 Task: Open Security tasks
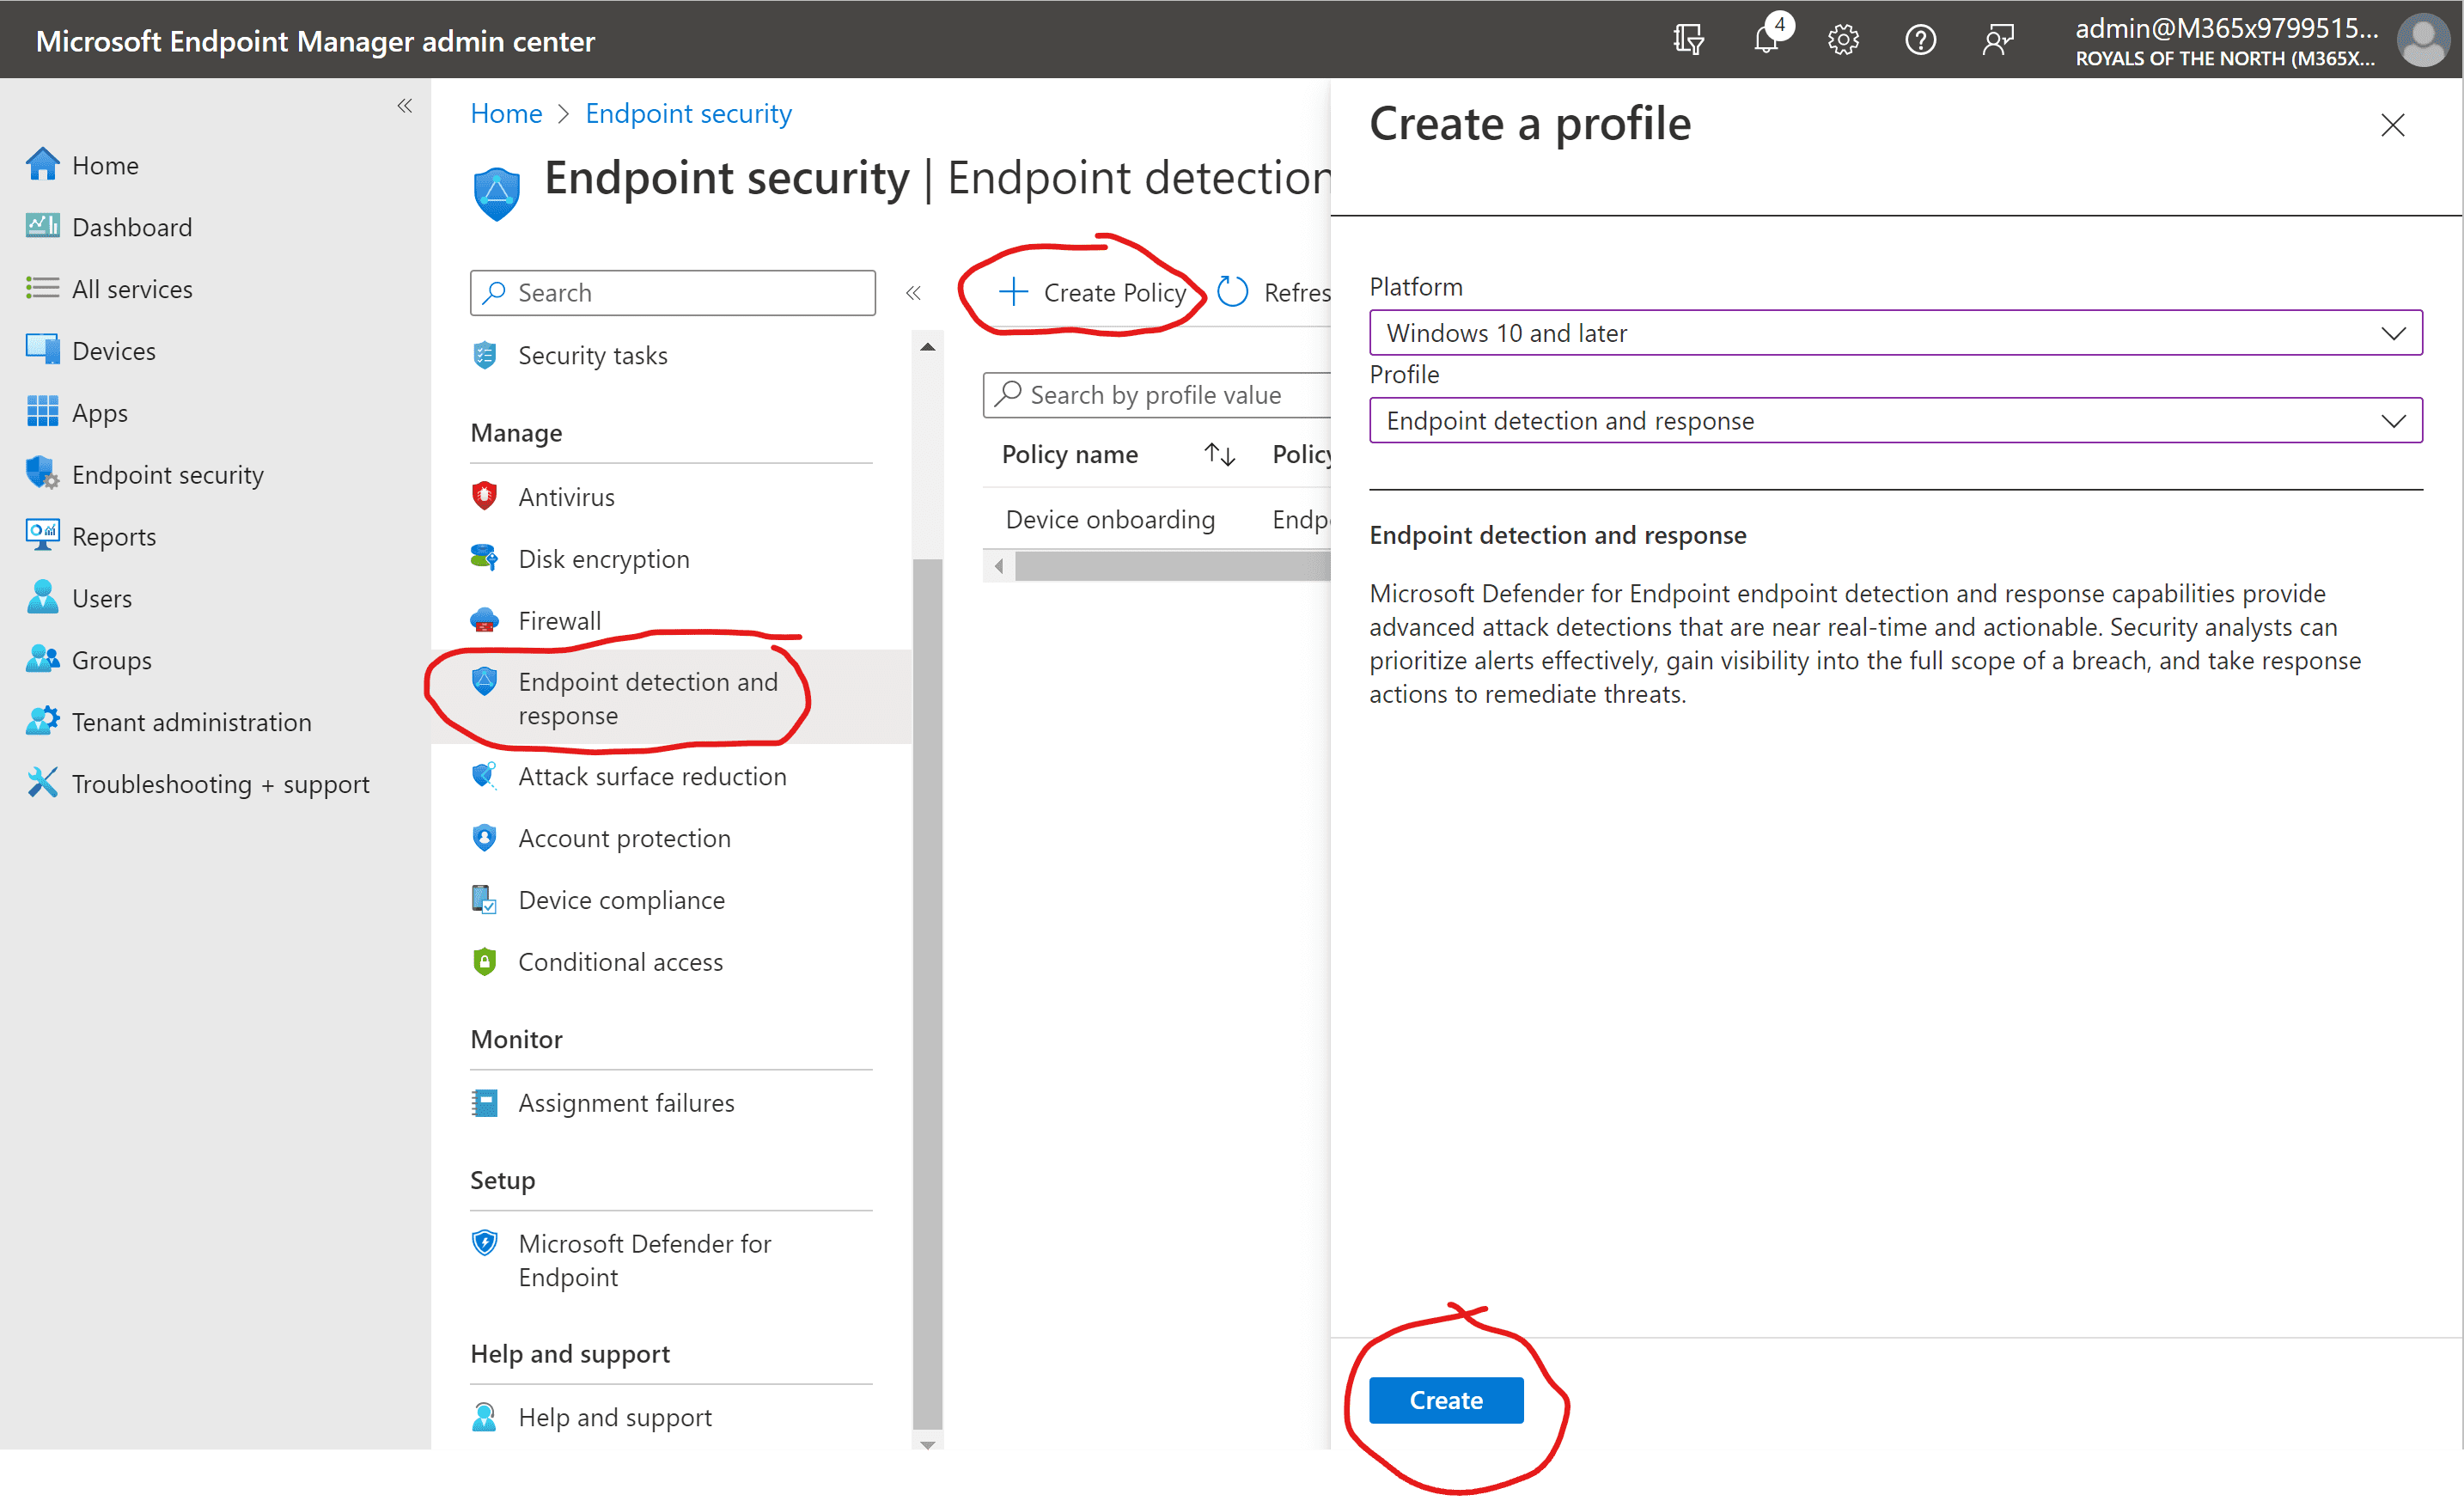click(593, 355)
